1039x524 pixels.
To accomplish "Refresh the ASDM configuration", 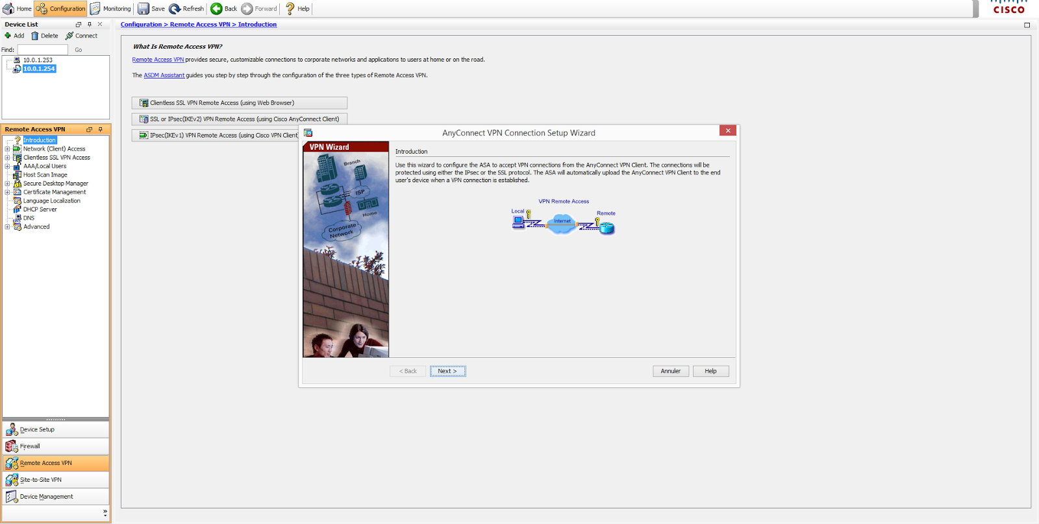I will [186, 8].
